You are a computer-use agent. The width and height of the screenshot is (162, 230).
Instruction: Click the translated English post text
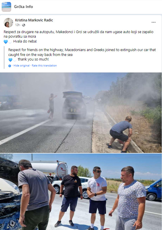[82, 52]
